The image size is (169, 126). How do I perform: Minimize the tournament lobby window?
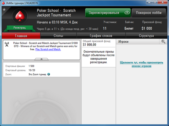coord(149,2)
